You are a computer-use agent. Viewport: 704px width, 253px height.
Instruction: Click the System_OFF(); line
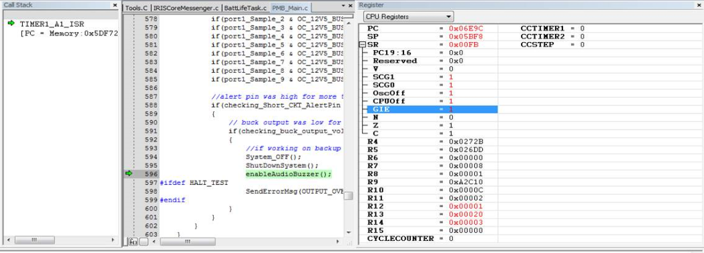pos(273,157)
